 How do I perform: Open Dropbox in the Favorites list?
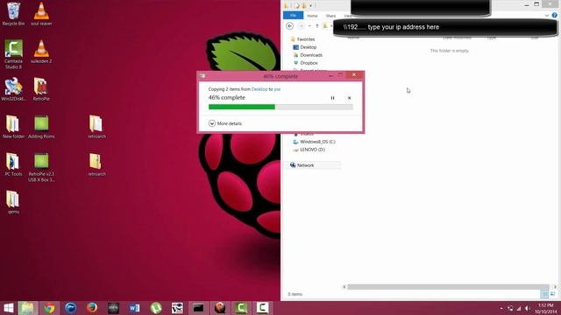pyautogui.click(x=306, y=63)
